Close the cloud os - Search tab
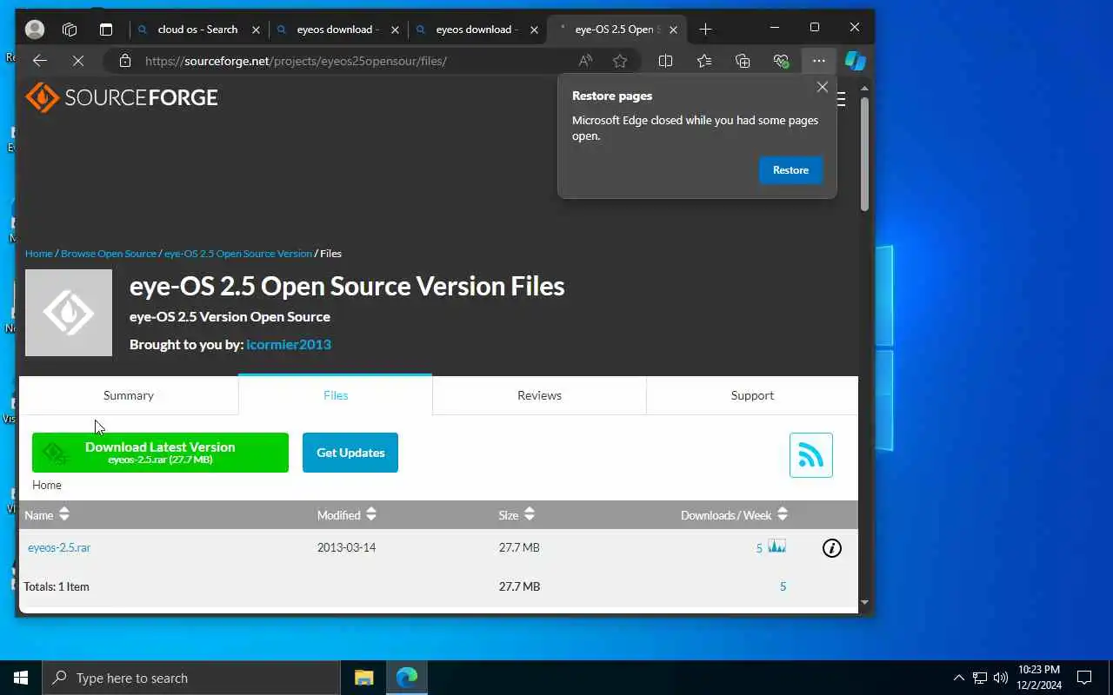The height and width of the screenshot is (695, 1113). [x=256, y=30]
